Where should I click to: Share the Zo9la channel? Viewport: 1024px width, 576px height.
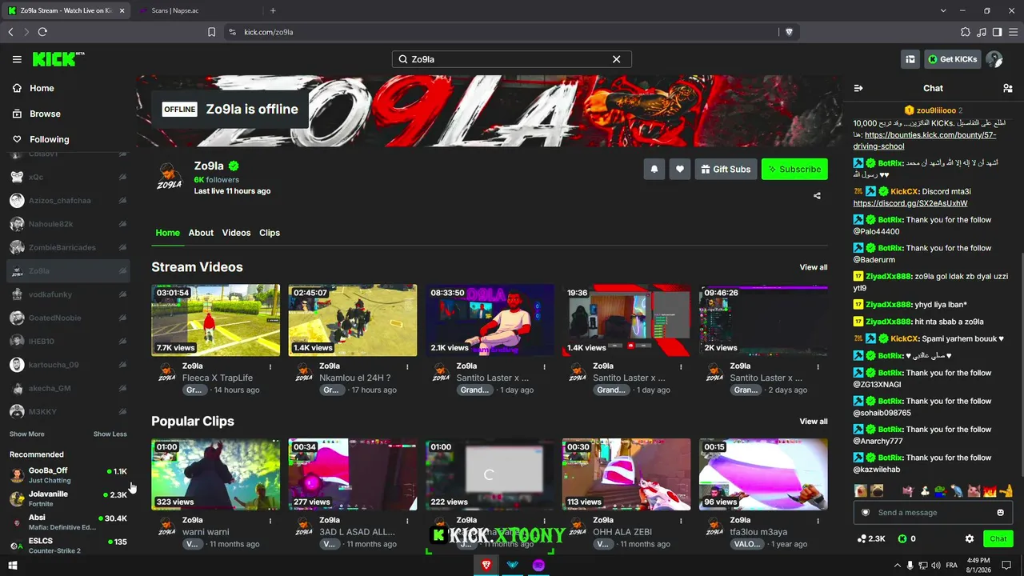tap(817, 195)
